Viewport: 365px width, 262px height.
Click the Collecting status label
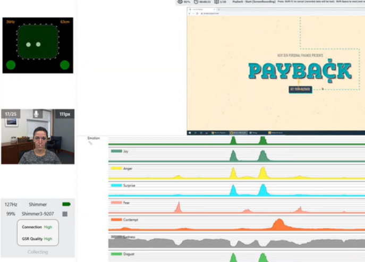tap(38, 252)
